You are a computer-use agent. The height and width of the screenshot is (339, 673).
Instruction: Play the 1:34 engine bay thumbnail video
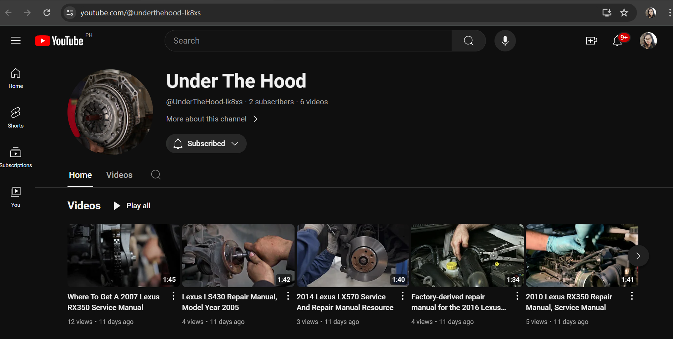click(x=467, y=255)
